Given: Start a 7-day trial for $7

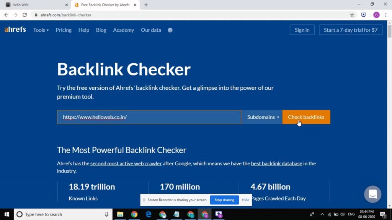Looking at the screenshot, I should point(351,30).
